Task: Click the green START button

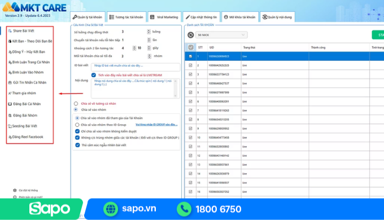Action: click(378, 35)
